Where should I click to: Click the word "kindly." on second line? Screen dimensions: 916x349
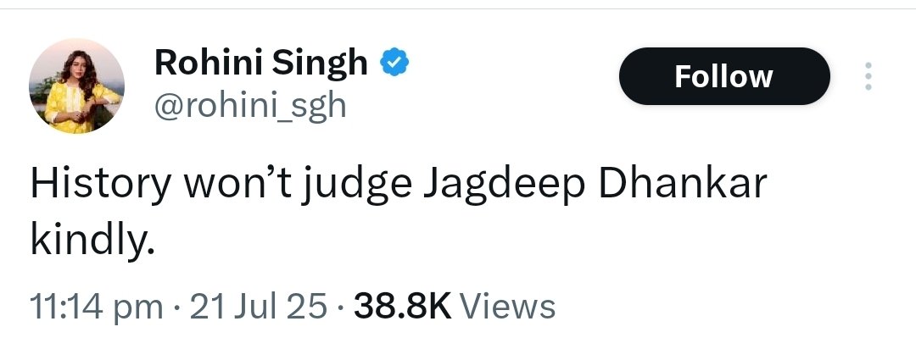pos(92,241)
